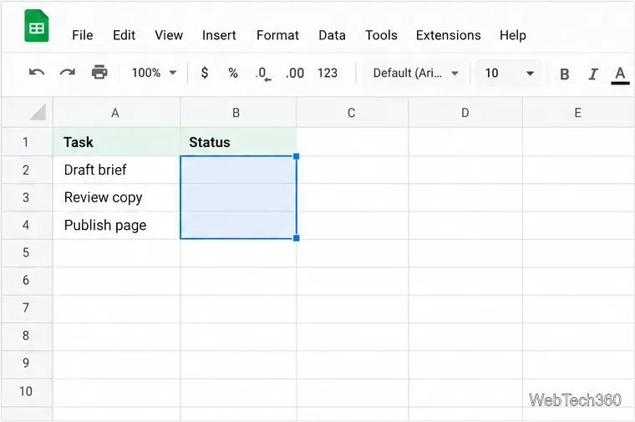The image size is (635, 422).
Task: Click the Redo arrow icon
Action: 68,73
